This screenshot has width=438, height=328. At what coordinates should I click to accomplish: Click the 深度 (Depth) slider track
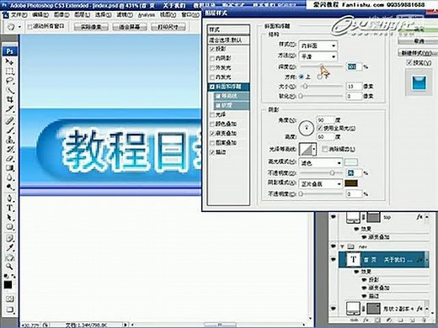point(322,66)
